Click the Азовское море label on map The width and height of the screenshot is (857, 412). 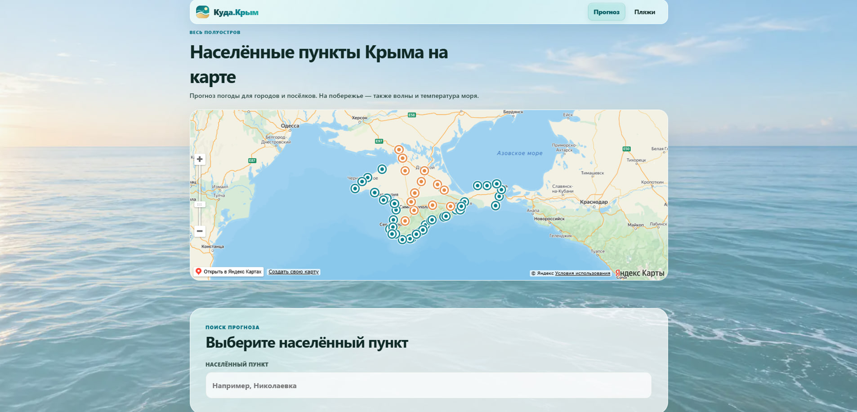coord(519,153)
